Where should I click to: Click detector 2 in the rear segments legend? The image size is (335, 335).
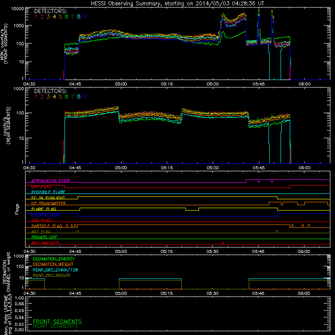[x=42, y=97]
